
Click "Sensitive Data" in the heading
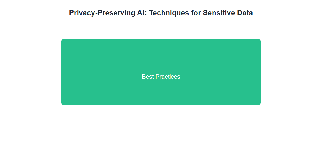click(x=228, y=13)
